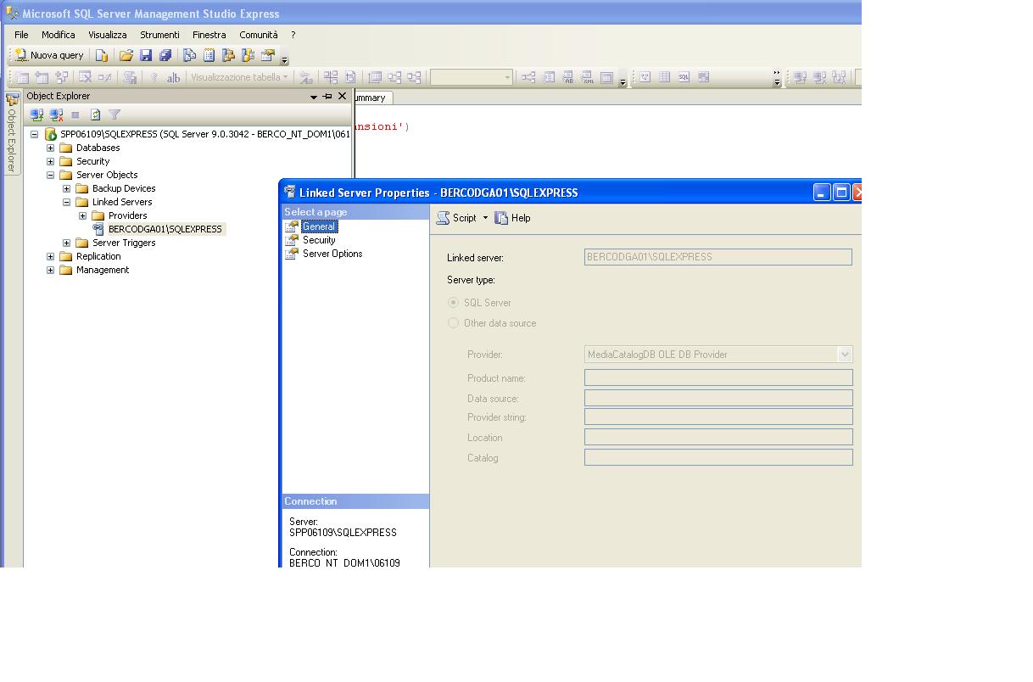Expand the Management node

point(50,270)
